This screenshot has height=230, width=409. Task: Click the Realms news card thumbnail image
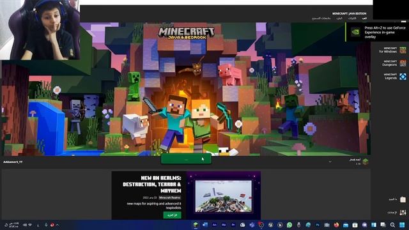coord(224,195)
